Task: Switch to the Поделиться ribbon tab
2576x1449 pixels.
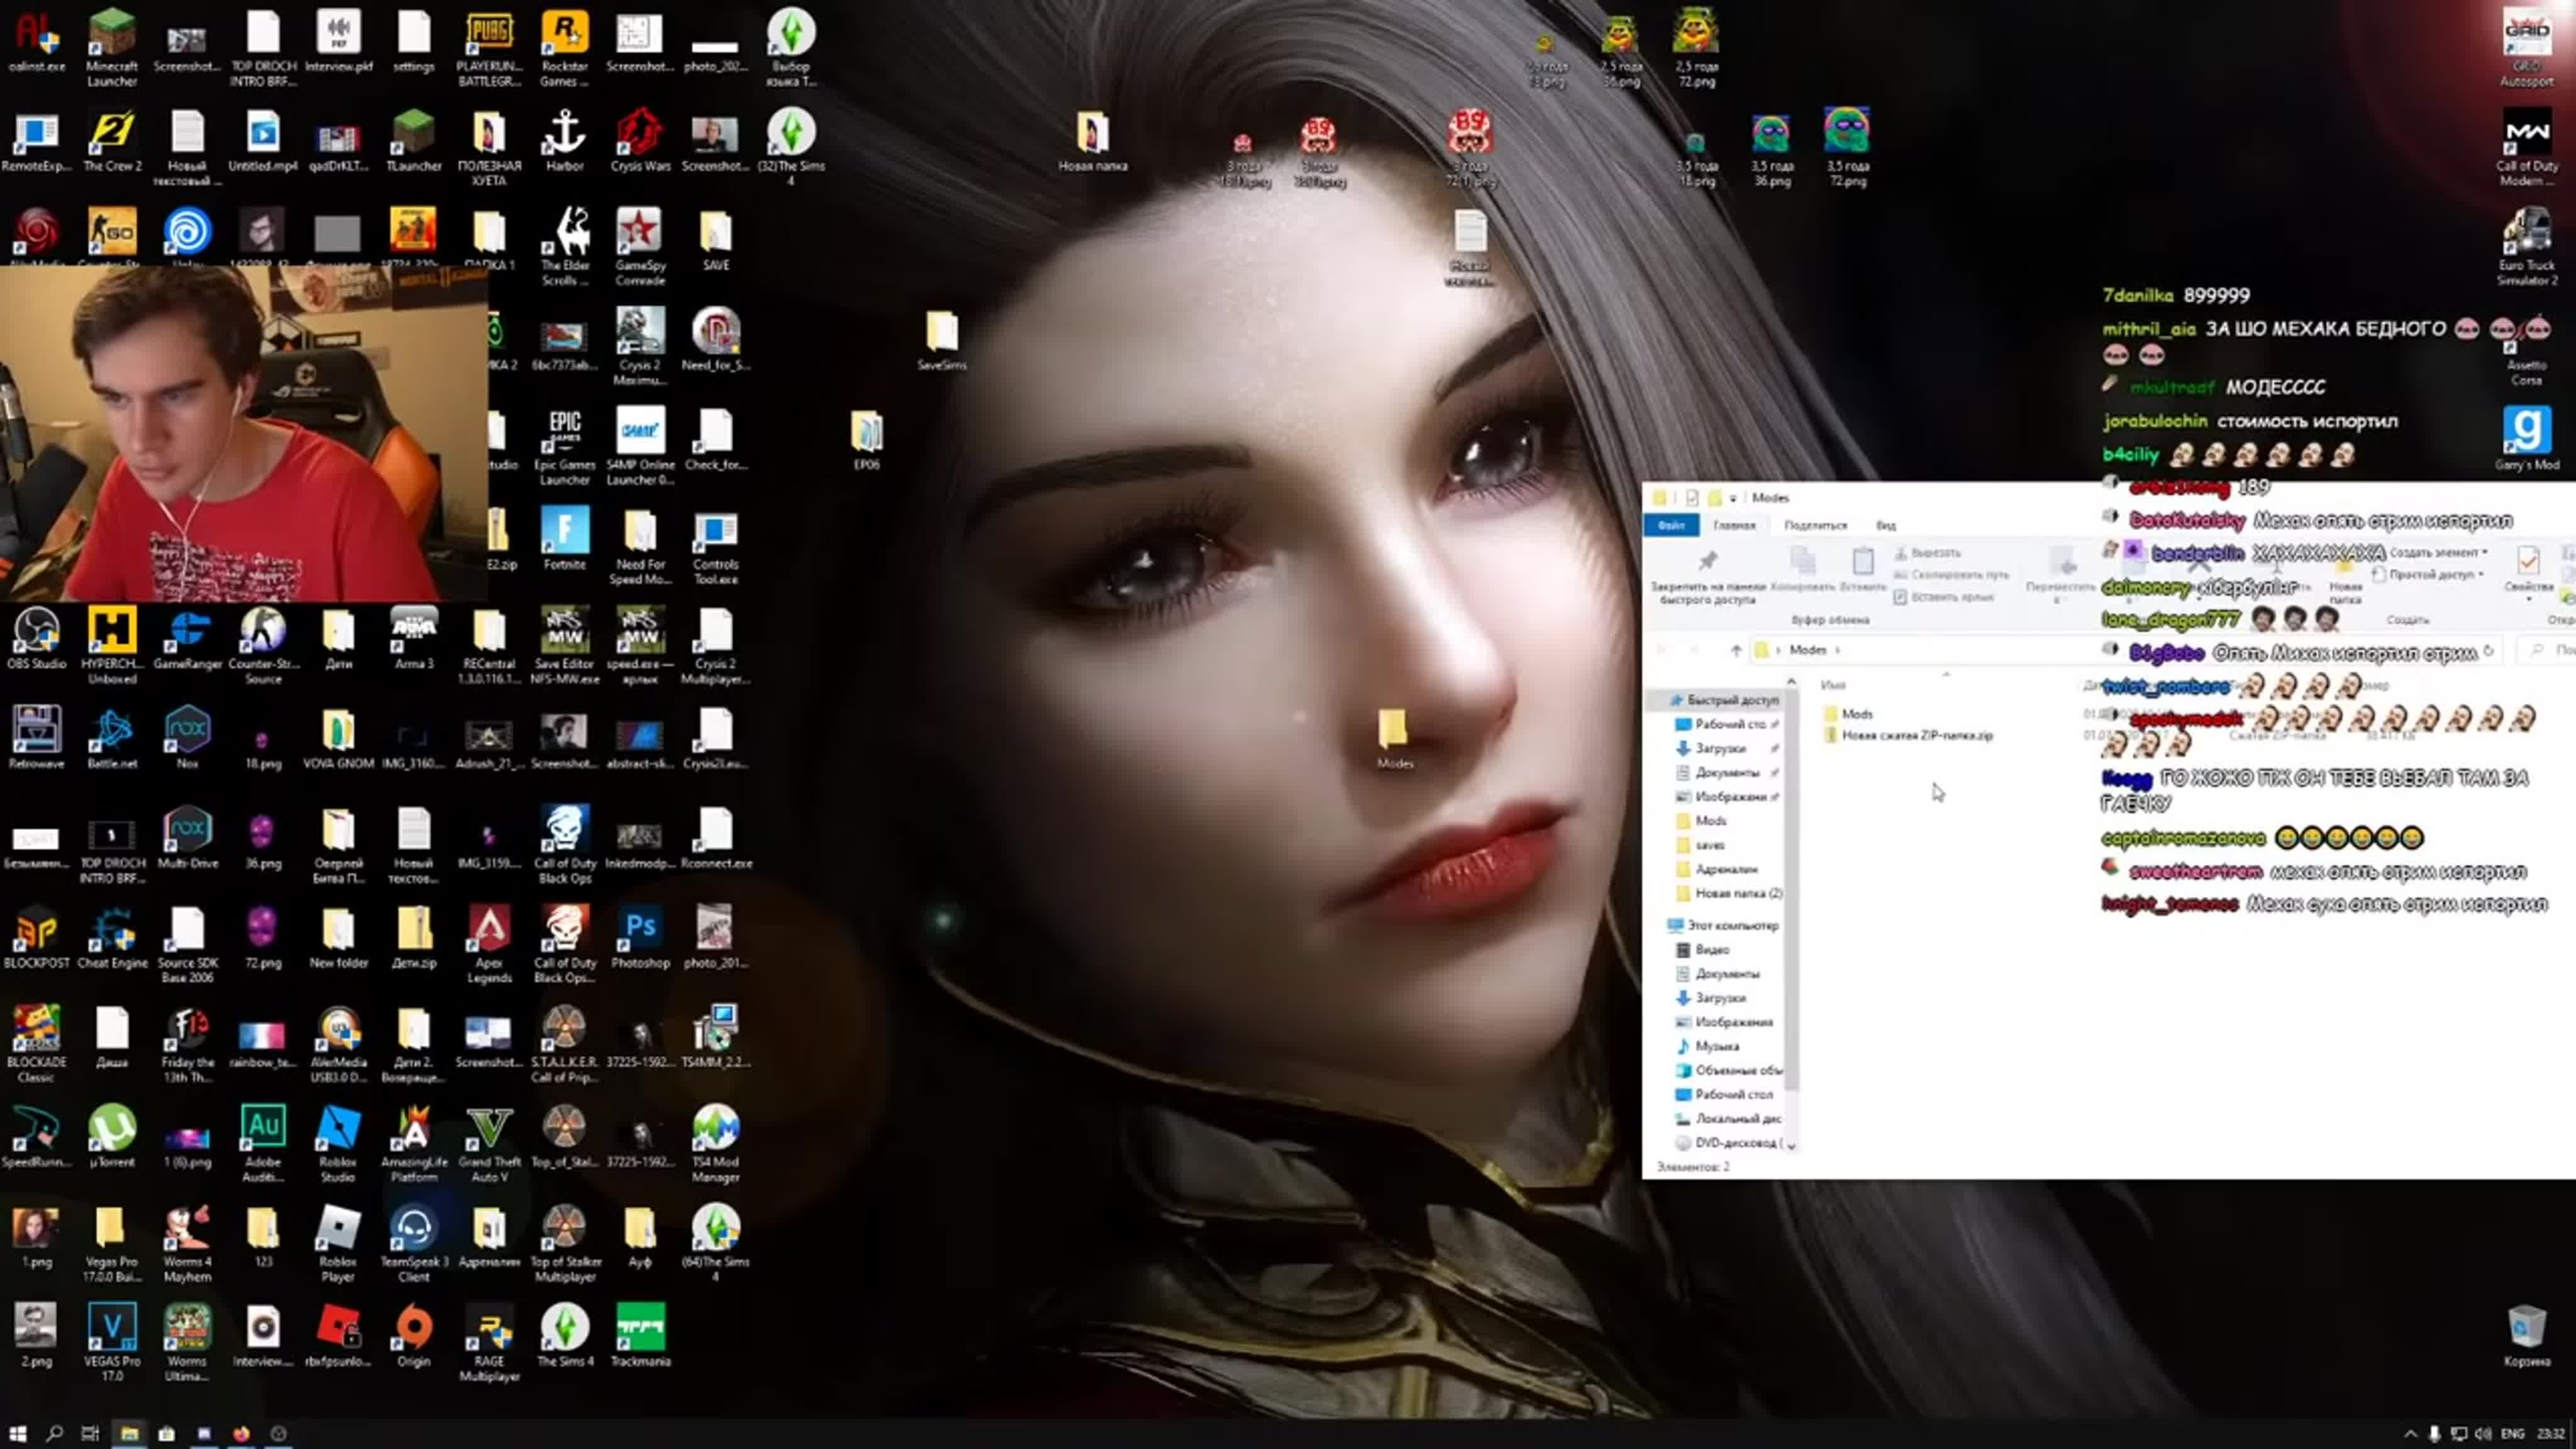Action: tap(1815, 525)
